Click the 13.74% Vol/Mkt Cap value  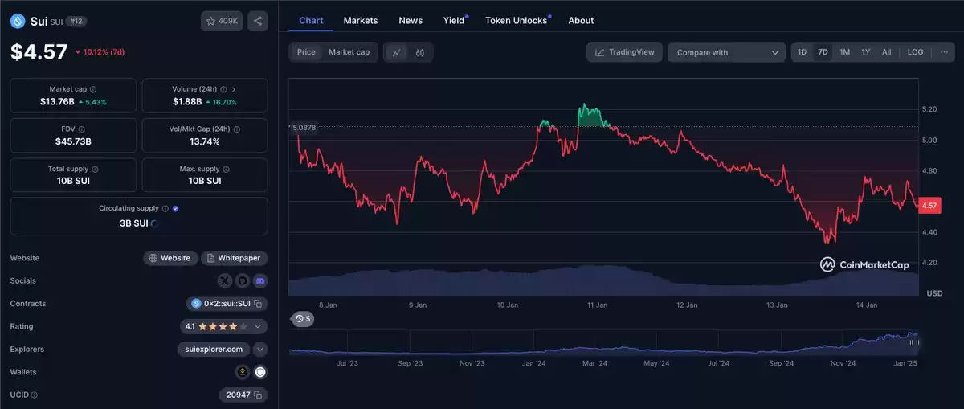point(205,141)
